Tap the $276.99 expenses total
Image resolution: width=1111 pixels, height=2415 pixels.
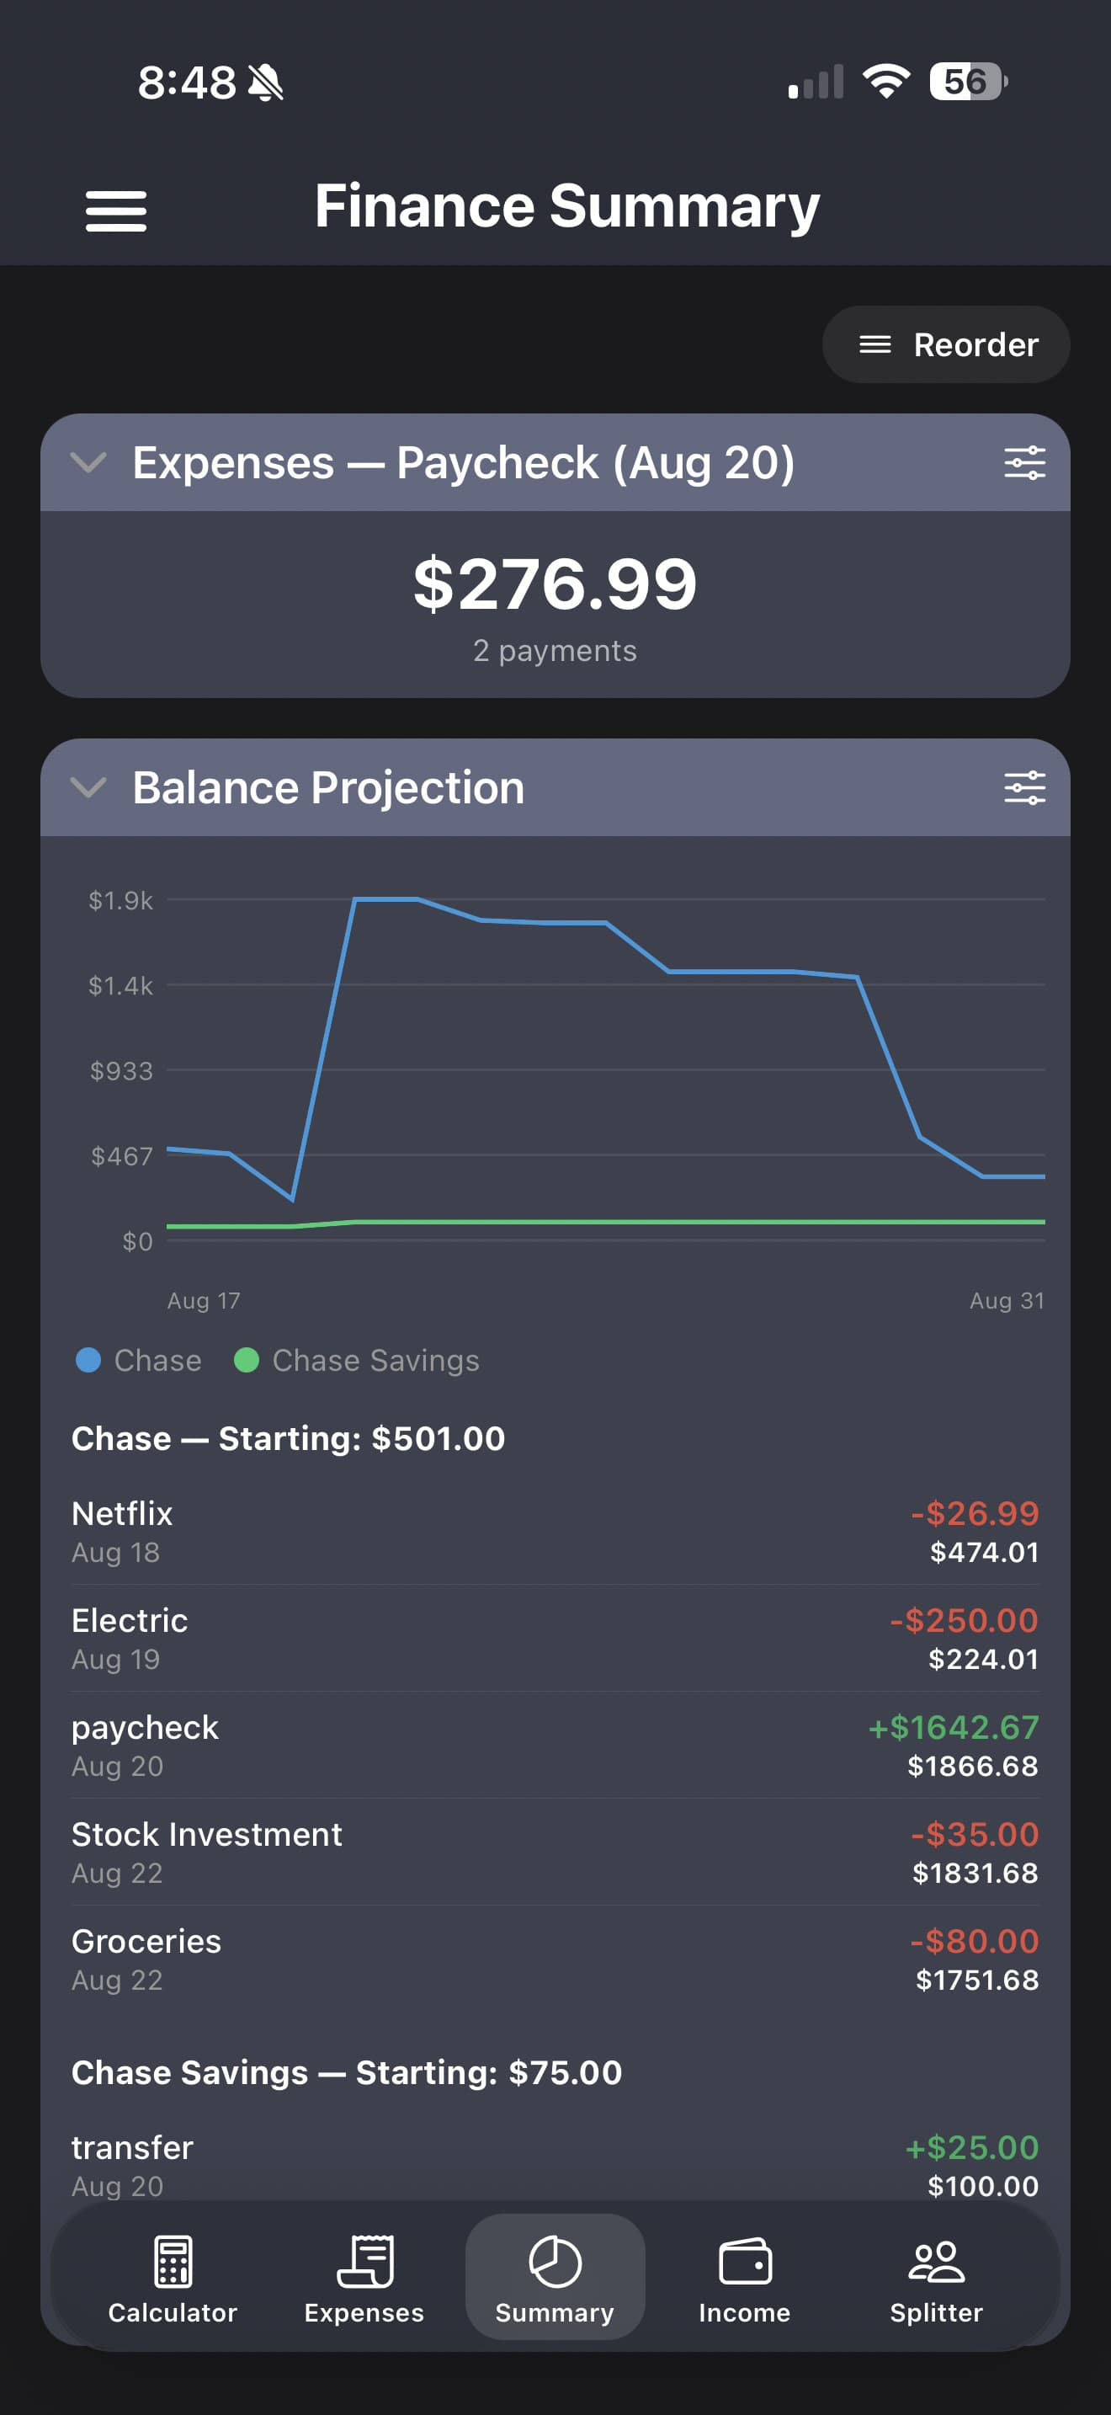[555, 584]
